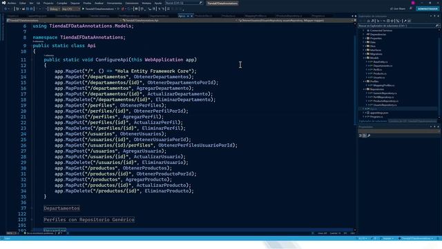
Task: Toggle the pin on Api.cs tab
Action: point(188,16)
